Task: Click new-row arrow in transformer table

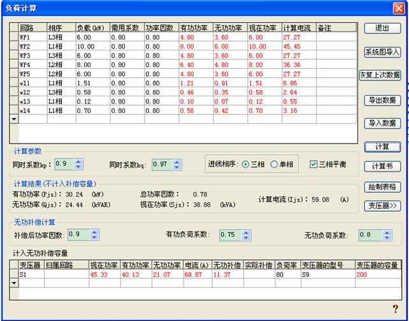Action: point(14,283)
